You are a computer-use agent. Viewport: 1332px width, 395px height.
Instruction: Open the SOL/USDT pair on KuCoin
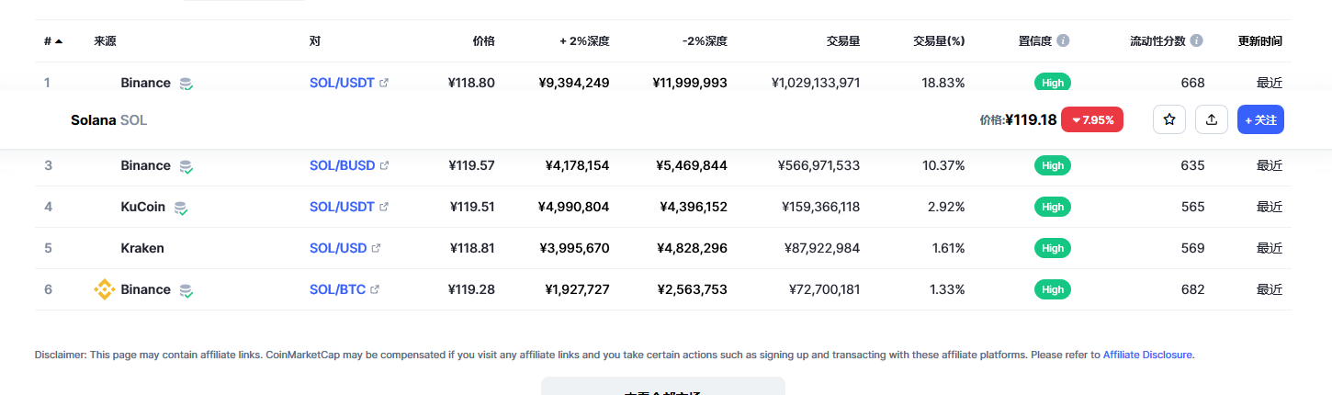pyautogui.click(x=342, y=207)
